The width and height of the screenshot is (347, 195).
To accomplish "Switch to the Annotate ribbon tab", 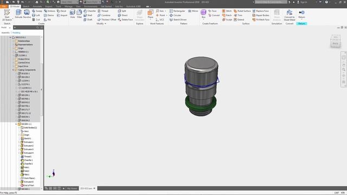I will (x=37, y=6).
